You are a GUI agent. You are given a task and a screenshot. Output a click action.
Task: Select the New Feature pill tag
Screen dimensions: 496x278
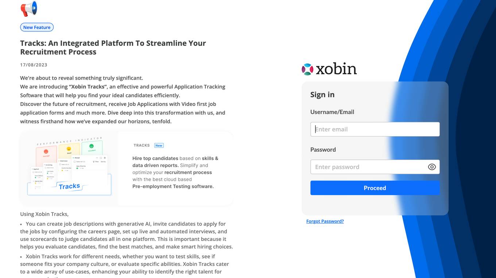pyautogui.click(x=37, y=27)
